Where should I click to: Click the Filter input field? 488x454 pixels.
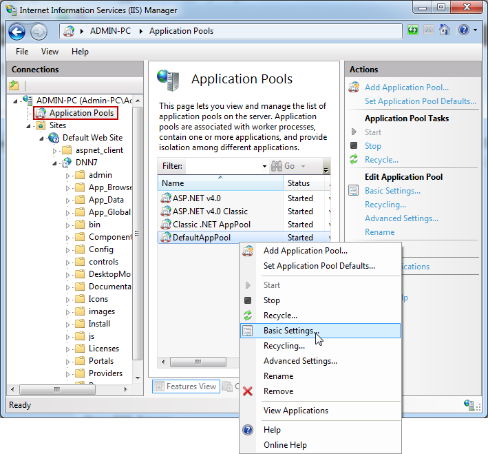tap(223, 166)
